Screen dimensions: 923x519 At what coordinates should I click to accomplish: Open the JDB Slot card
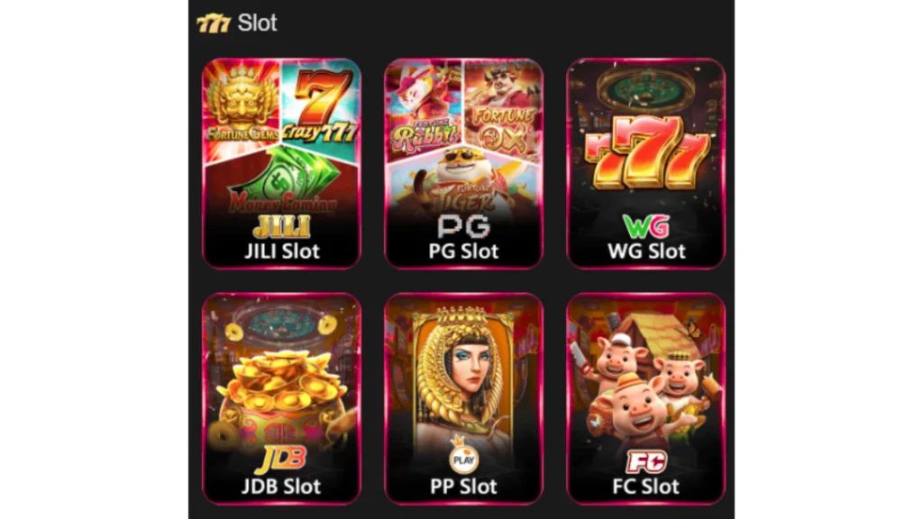tap(281, 398)
